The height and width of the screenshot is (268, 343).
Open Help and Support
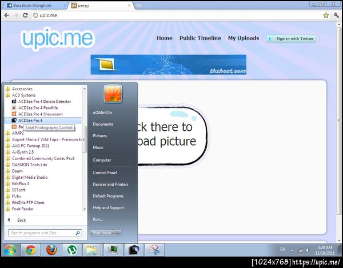[x=109, y=207]
